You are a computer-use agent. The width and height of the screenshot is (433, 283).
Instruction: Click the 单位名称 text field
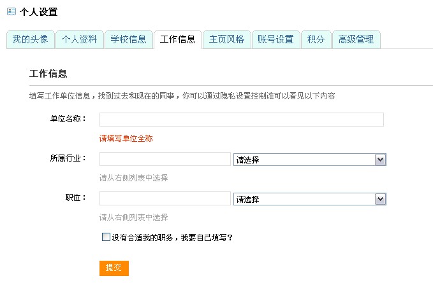[242, 120]
